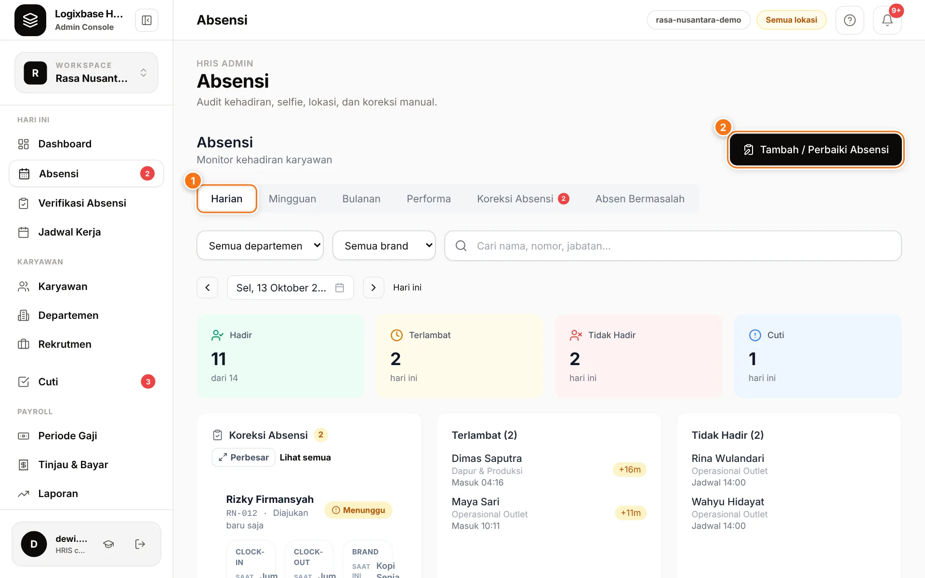Viewport: 925px width, 578px height.
Task: Click the Verifikasi Absensi clipboard icon
Action: click(x=24, y=203)
